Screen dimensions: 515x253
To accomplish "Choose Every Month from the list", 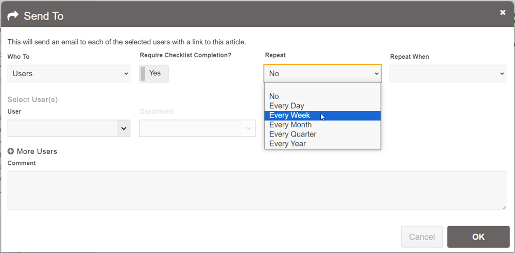I will [290, 125].
